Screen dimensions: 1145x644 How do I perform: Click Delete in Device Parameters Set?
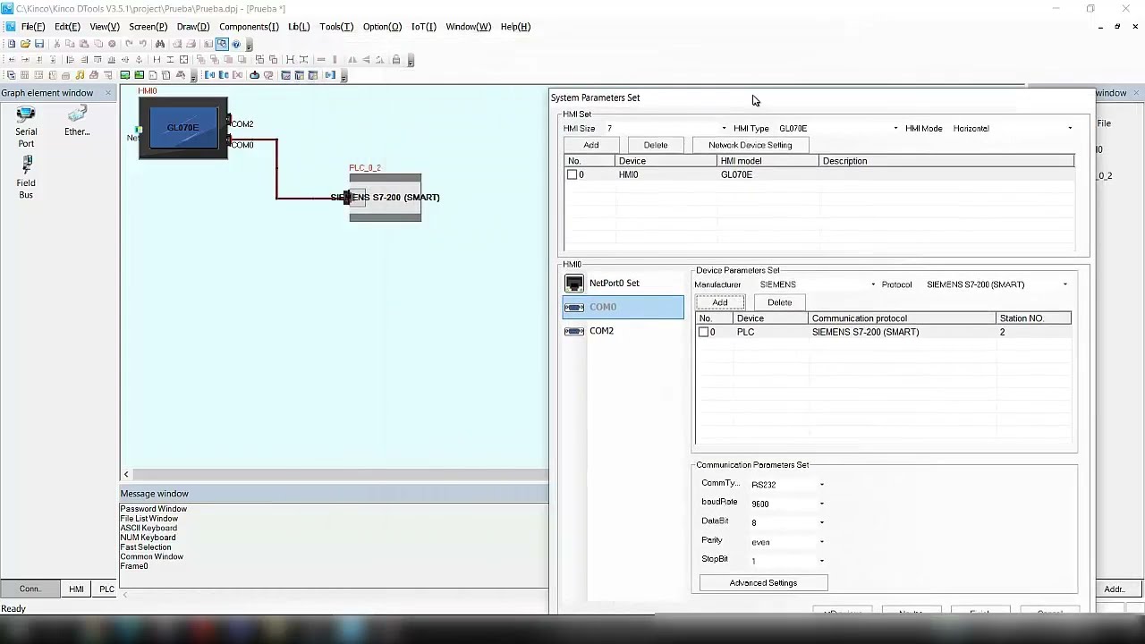779,302
